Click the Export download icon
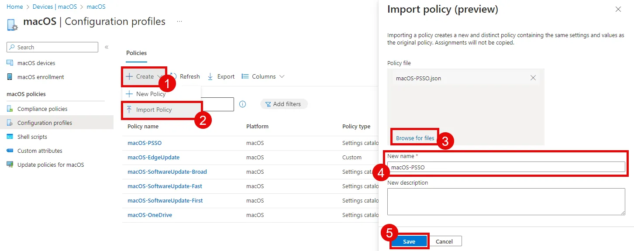 (x=210, y=76)
